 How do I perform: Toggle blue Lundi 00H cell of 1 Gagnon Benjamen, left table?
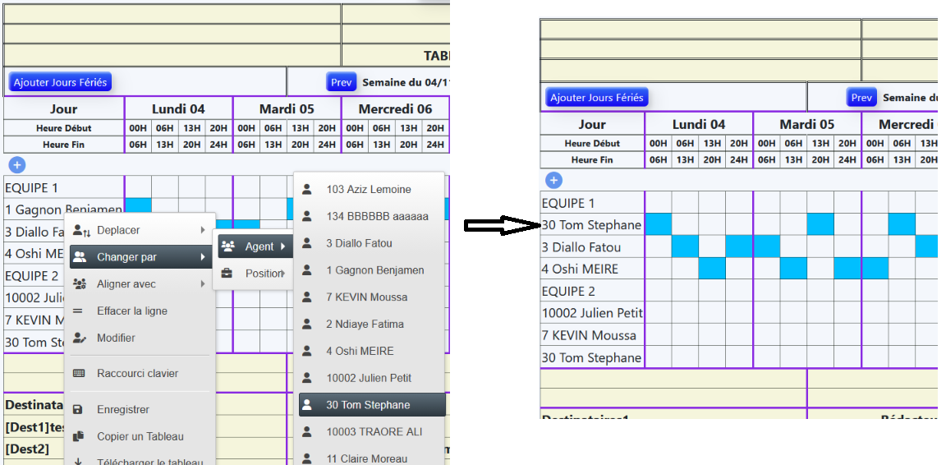point(138,205)
